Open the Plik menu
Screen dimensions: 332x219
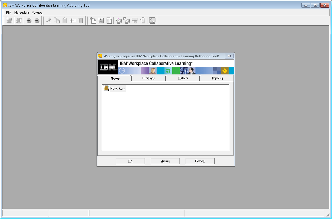(9, 13)
